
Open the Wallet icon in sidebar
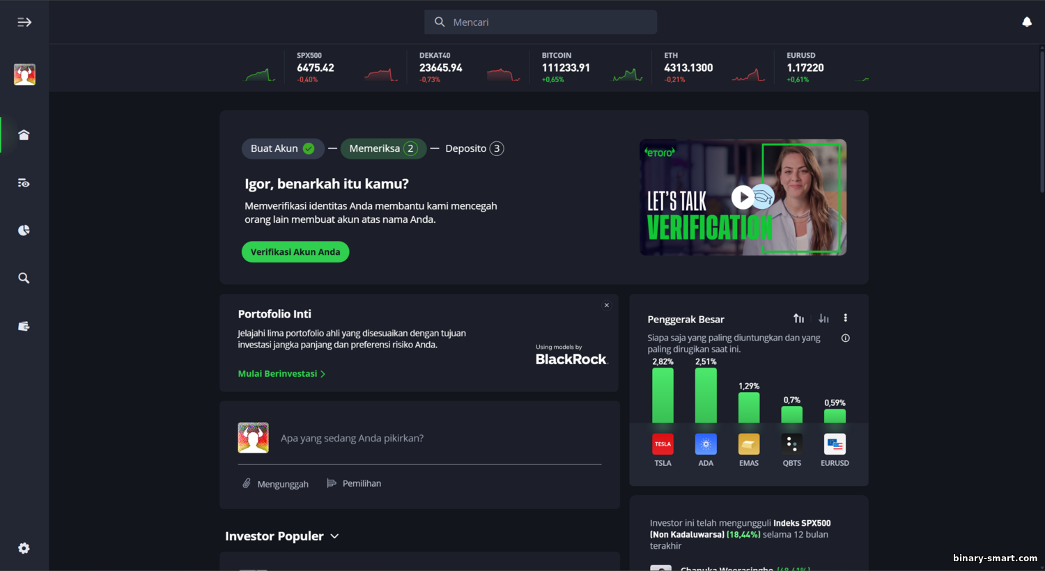tap(24, 326)
